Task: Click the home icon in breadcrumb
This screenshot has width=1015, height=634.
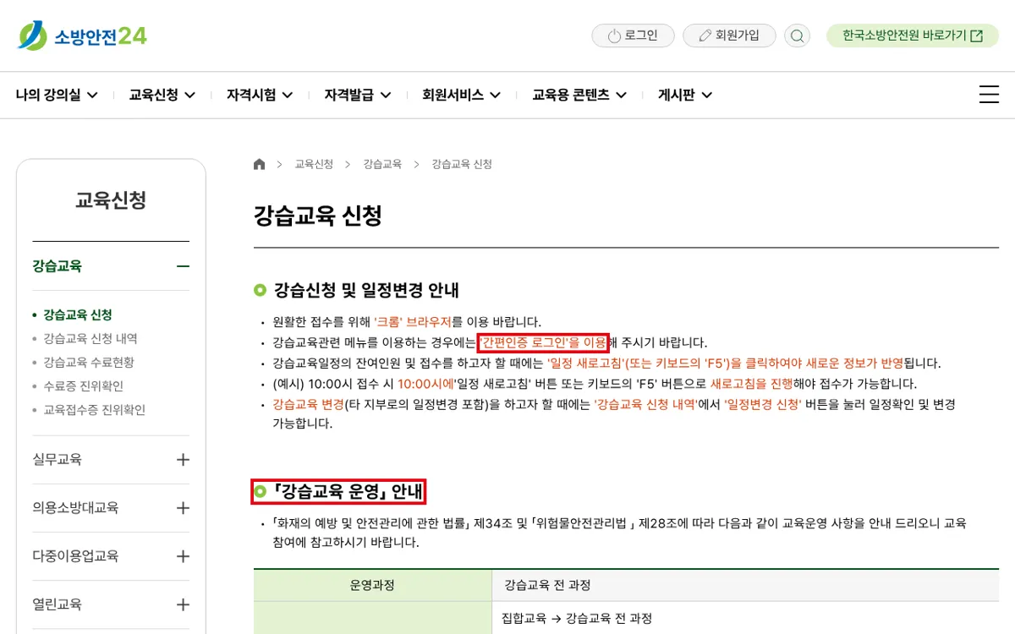Action: click(259, 164)
